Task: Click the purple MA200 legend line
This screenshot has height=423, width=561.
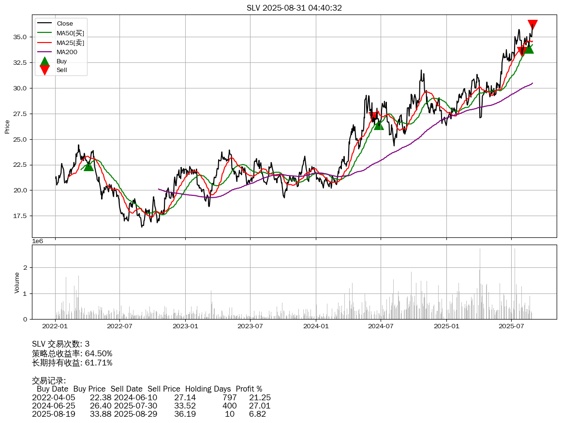Action: 45,52
